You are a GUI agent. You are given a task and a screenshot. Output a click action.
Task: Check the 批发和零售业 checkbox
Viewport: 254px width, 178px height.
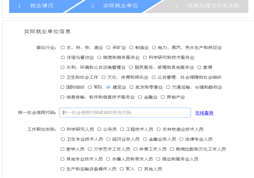(x=131, y=87)
